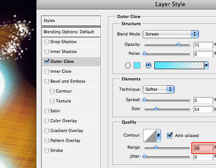Click the Opacity value field showing 75

tap(203, 45)
